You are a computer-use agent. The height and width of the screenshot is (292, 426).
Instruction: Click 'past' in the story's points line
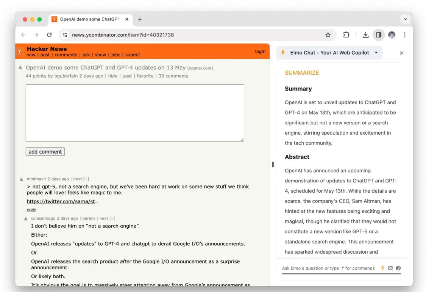pos(127,76)
